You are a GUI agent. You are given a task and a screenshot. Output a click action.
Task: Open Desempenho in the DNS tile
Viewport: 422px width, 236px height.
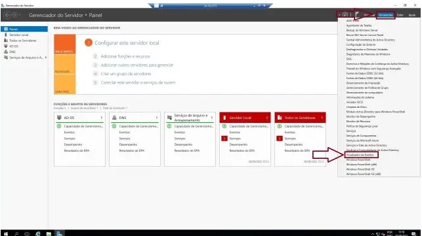128,144
